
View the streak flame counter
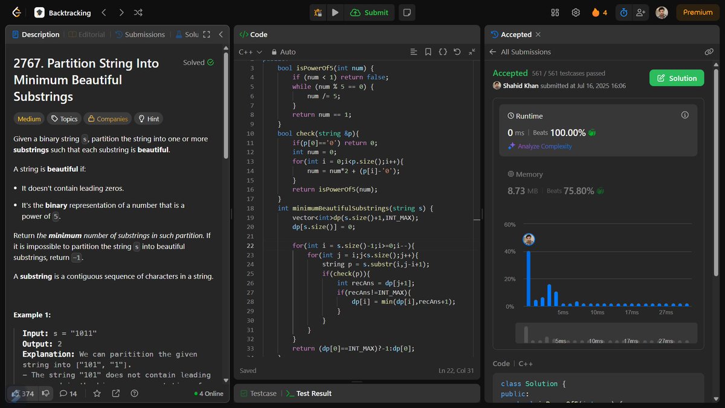point(600,12)
